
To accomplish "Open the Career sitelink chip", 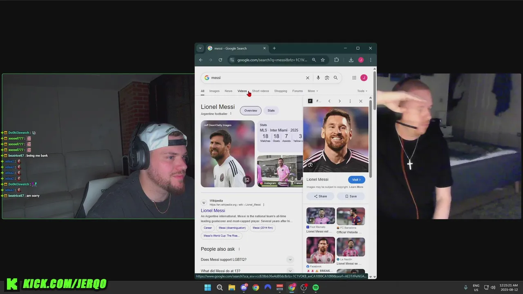I will click(x=208, y=228).
